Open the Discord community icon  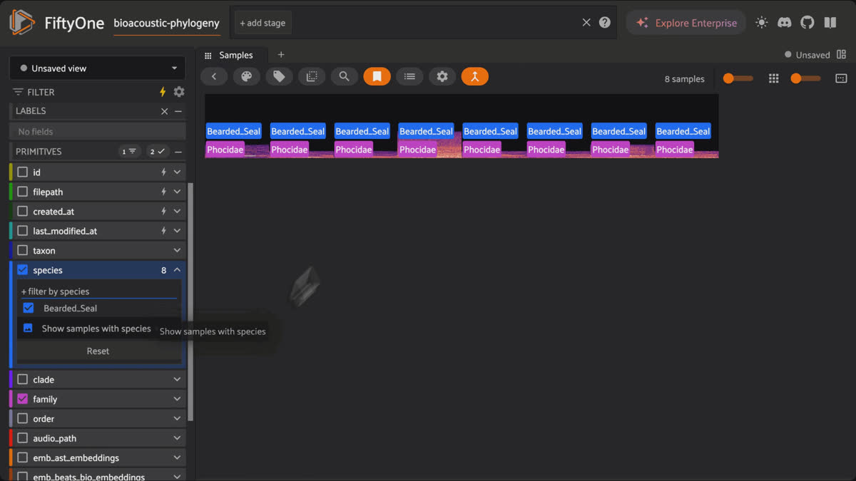(784, 23)
